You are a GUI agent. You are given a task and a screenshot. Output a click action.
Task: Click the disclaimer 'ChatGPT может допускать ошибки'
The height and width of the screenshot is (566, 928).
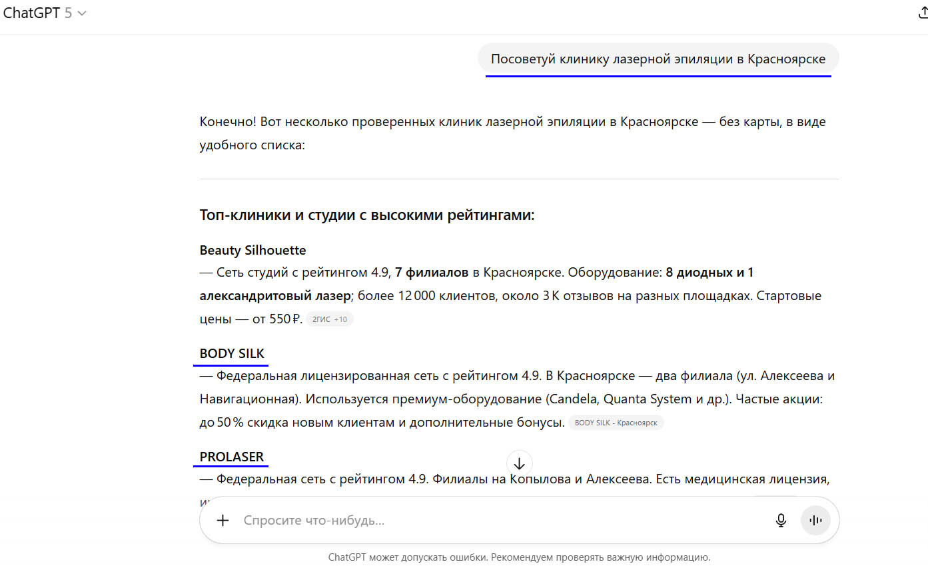[520, 557]
